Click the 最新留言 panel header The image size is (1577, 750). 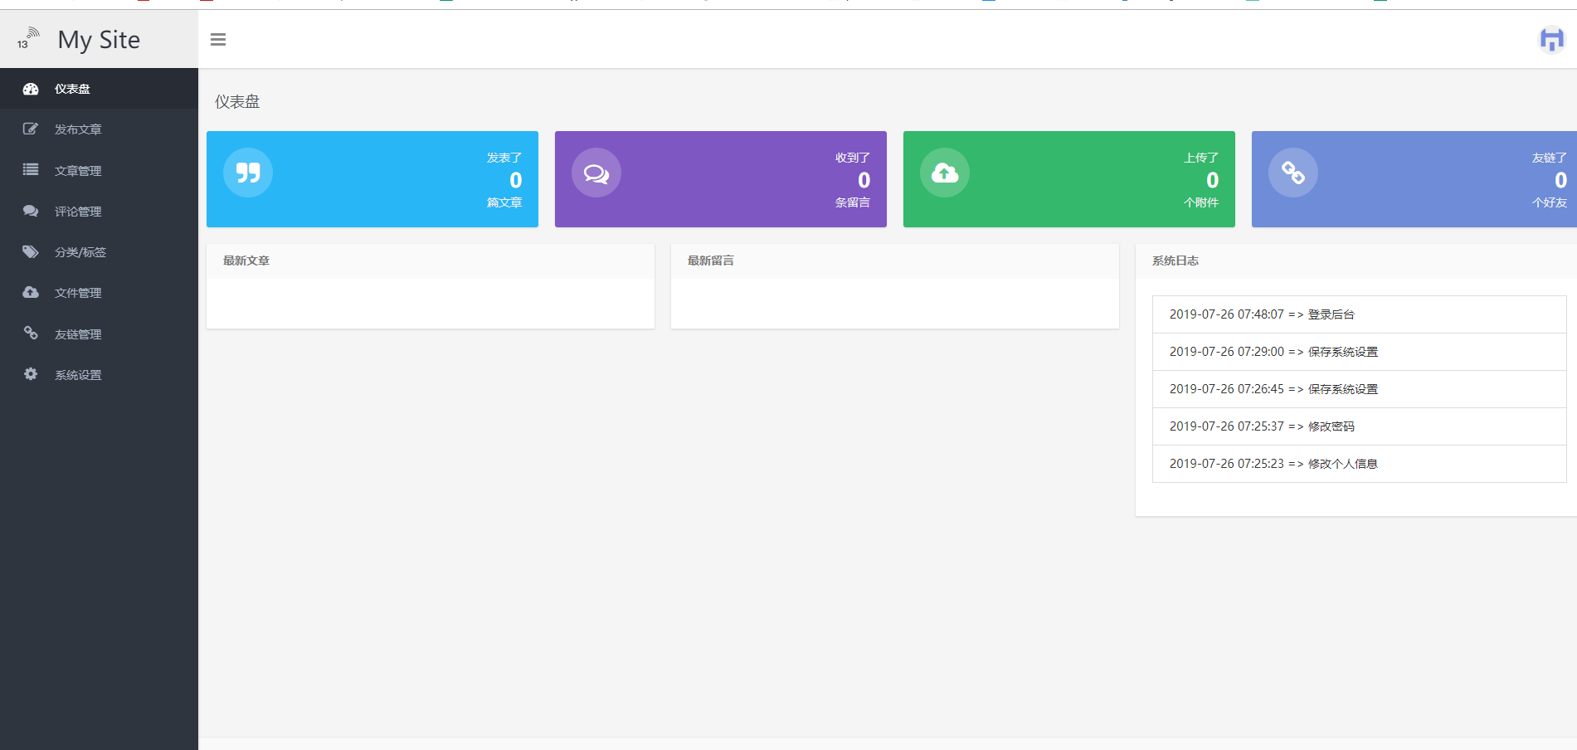coord(710,260)
